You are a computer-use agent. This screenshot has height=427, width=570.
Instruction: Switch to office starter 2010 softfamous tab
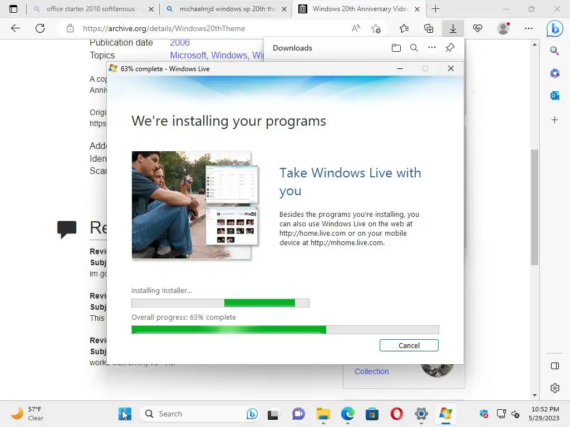pyautogui.click(x=93, y=9)
